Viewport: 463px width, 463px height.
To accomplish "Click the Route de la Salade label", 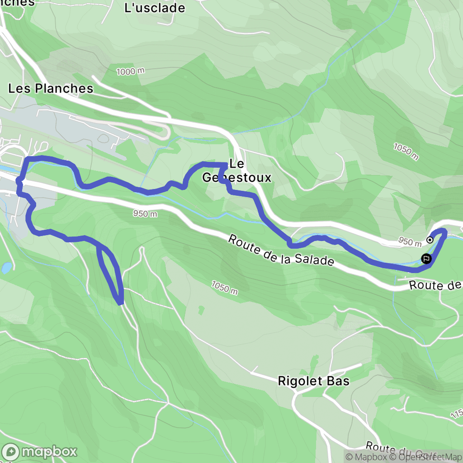I will pos(281,250).
